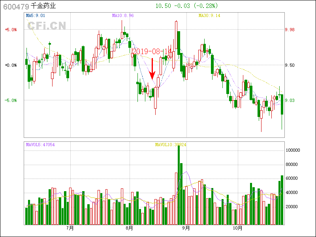The image size is (316, 237).
Task: Click the 10月 month label
Action: coord(238,228)
